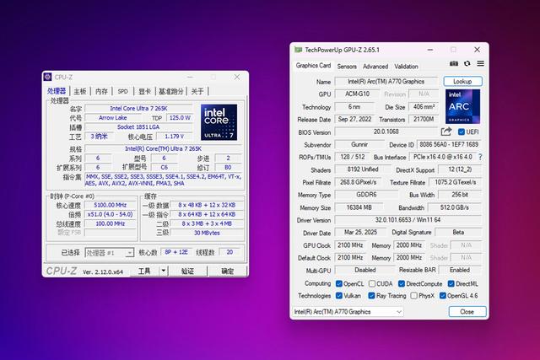Switch to the Sensors tab
Viewport: 540px width, 360px height.
tap(347, 66)
